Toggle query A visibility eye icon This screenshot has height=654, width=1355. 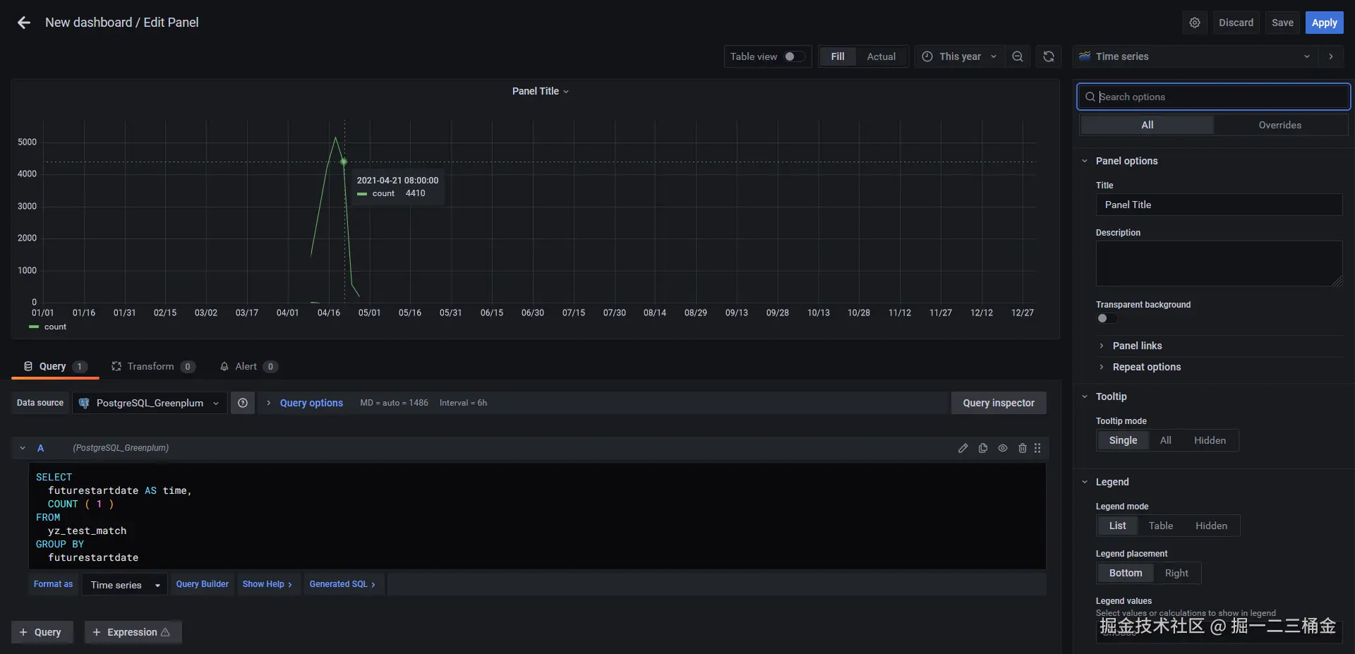point(1002,448)
